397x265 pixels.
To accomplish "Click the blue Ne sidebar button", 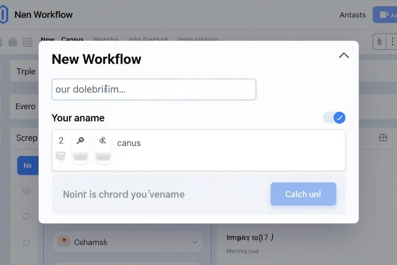I will [x=28, y=166].
